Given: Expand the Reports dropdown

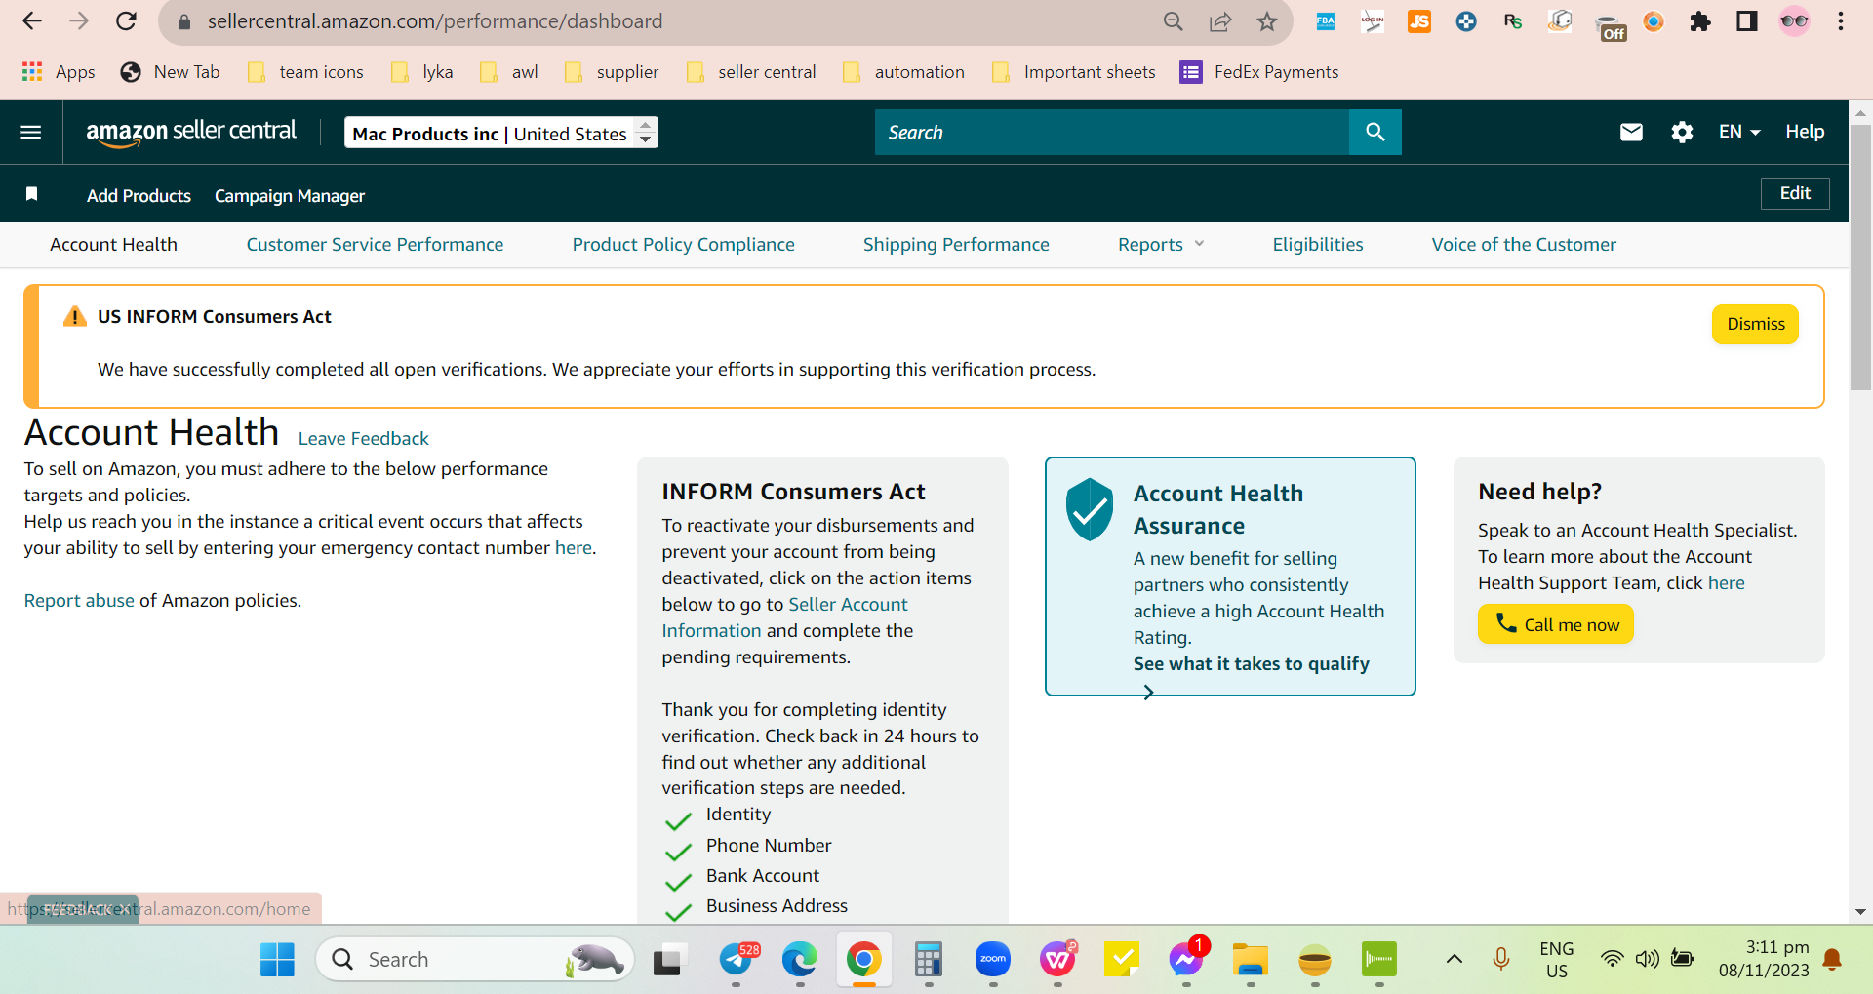Looking at the screenshot, I should click(1161, 245).
